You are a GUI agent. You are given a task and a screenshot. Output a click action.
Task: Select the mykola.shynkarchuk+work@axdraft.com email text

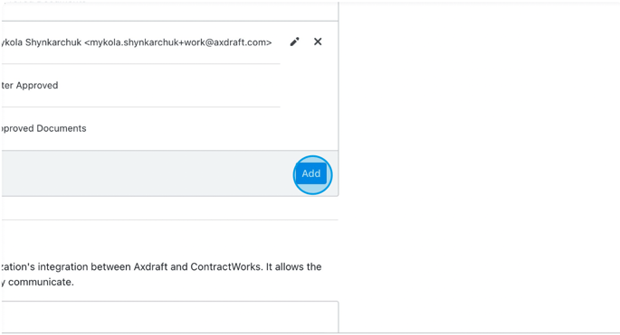(x=178, y=42)
